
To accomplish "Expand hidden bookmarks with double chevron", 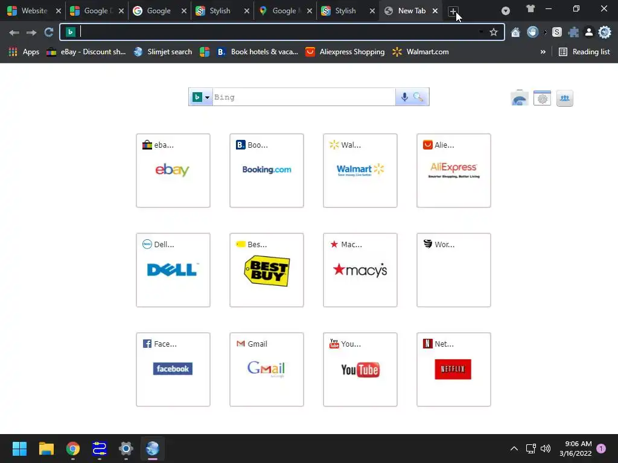I will tap(543, 52).
